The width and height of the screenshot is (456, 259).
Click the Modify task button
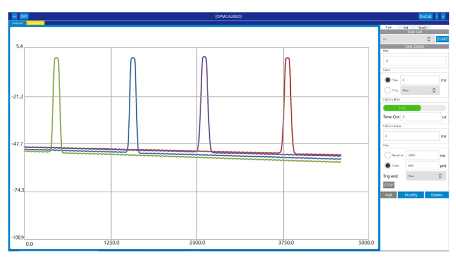point(411,195)
